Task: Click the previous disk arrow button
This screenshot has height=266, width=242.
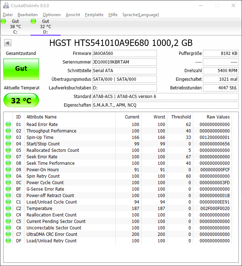Action: [x=8, y=43]
